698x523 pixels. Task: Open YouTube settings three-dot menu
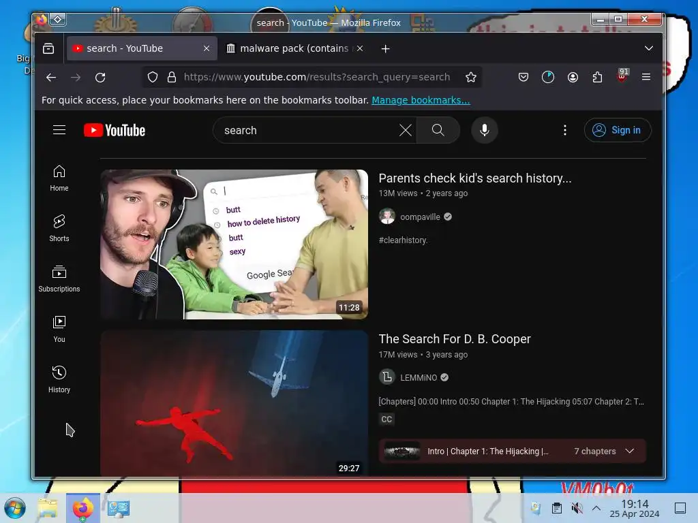click(x=565, y=130)
